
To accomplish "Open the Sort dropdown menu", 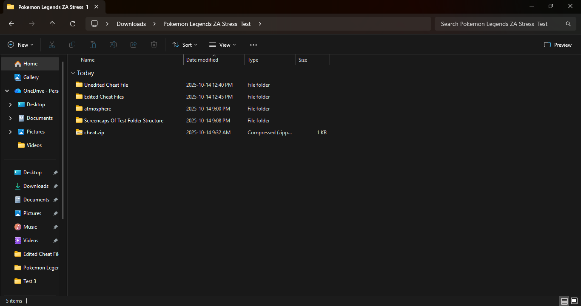I will tap(185, 45).
